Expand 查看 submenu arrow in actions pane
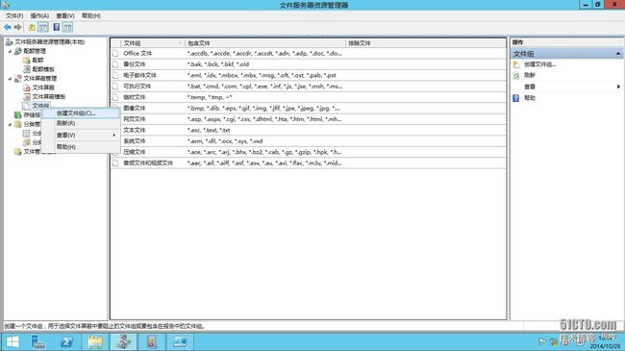 coord(618,87)
